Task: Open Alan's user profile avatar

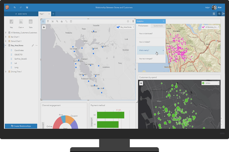Action: coord(214,8)
